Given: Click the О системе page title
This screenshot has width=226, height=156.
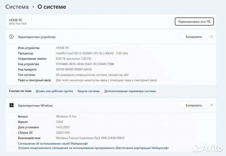Looking at the screenshot, I should (x=52, y=7).
